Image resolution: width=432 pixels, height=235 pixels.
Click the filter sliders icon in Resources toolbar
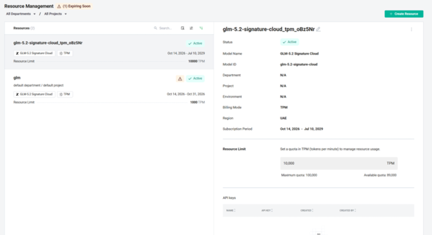pos(191,28)
